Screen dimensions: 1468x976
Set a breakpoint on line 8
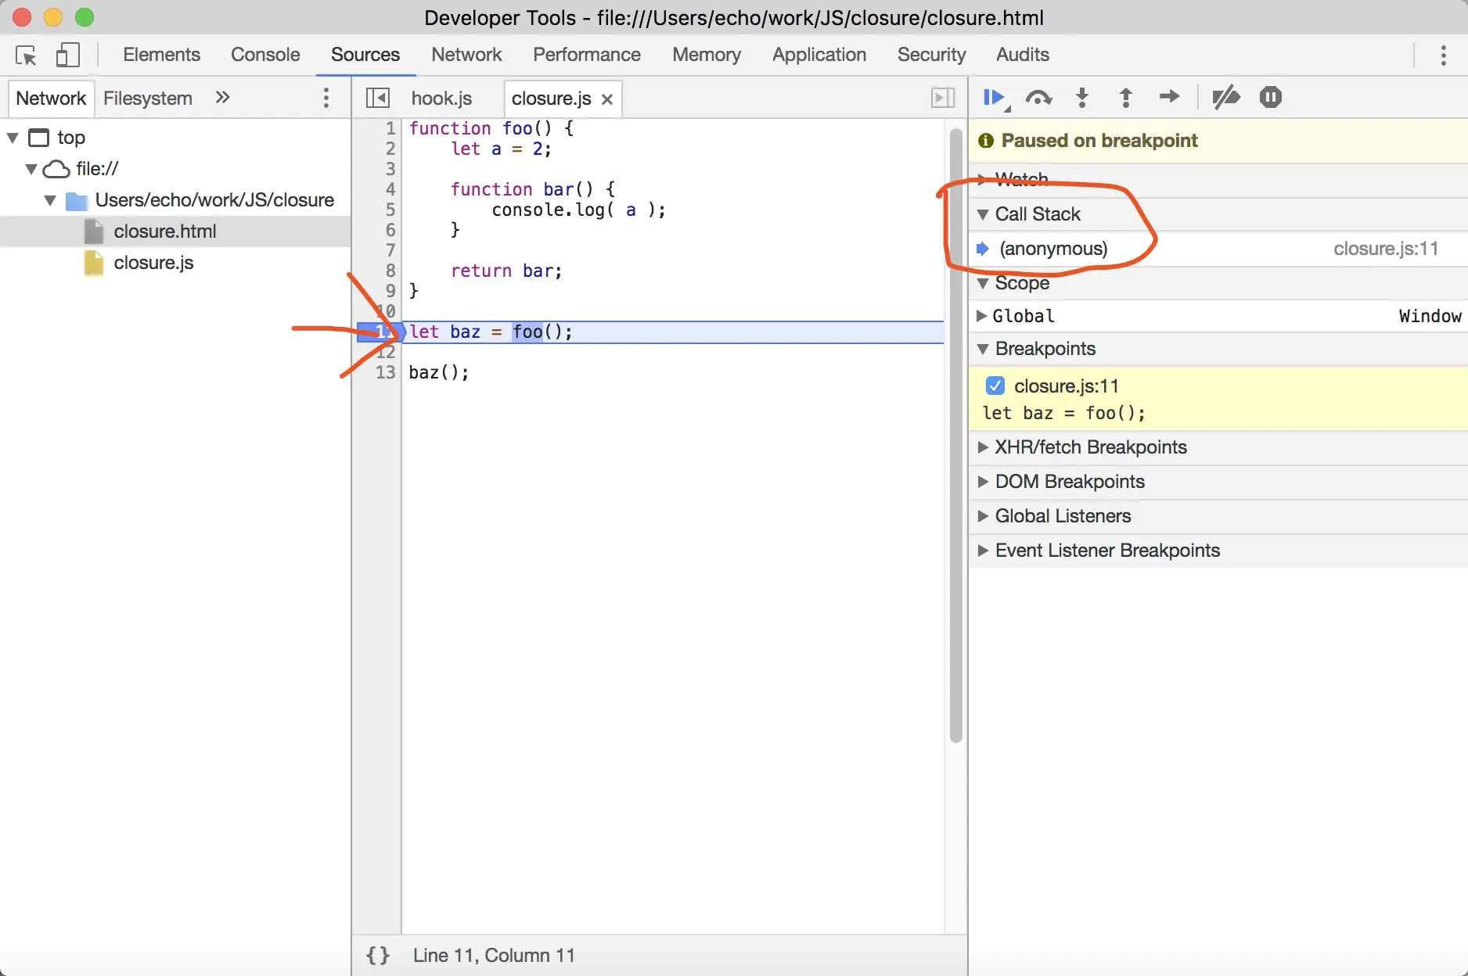pyautogui.click(x=390, y=271)
